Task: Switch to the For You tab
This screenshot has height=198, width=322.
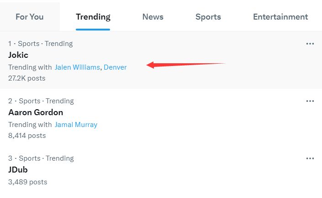Action: [30, 17]
